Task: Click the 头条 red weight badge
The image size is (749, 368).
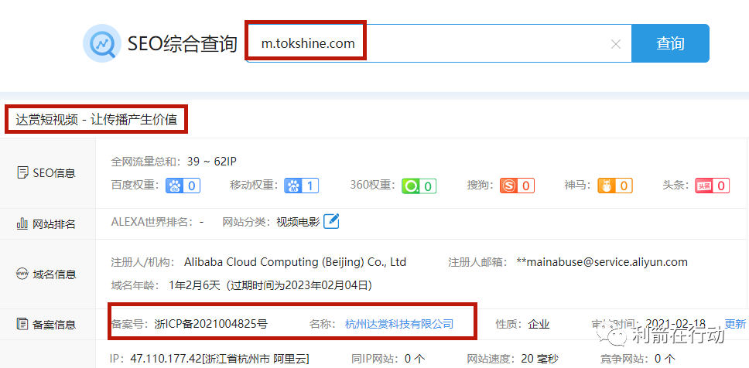Action: (712, 186)
